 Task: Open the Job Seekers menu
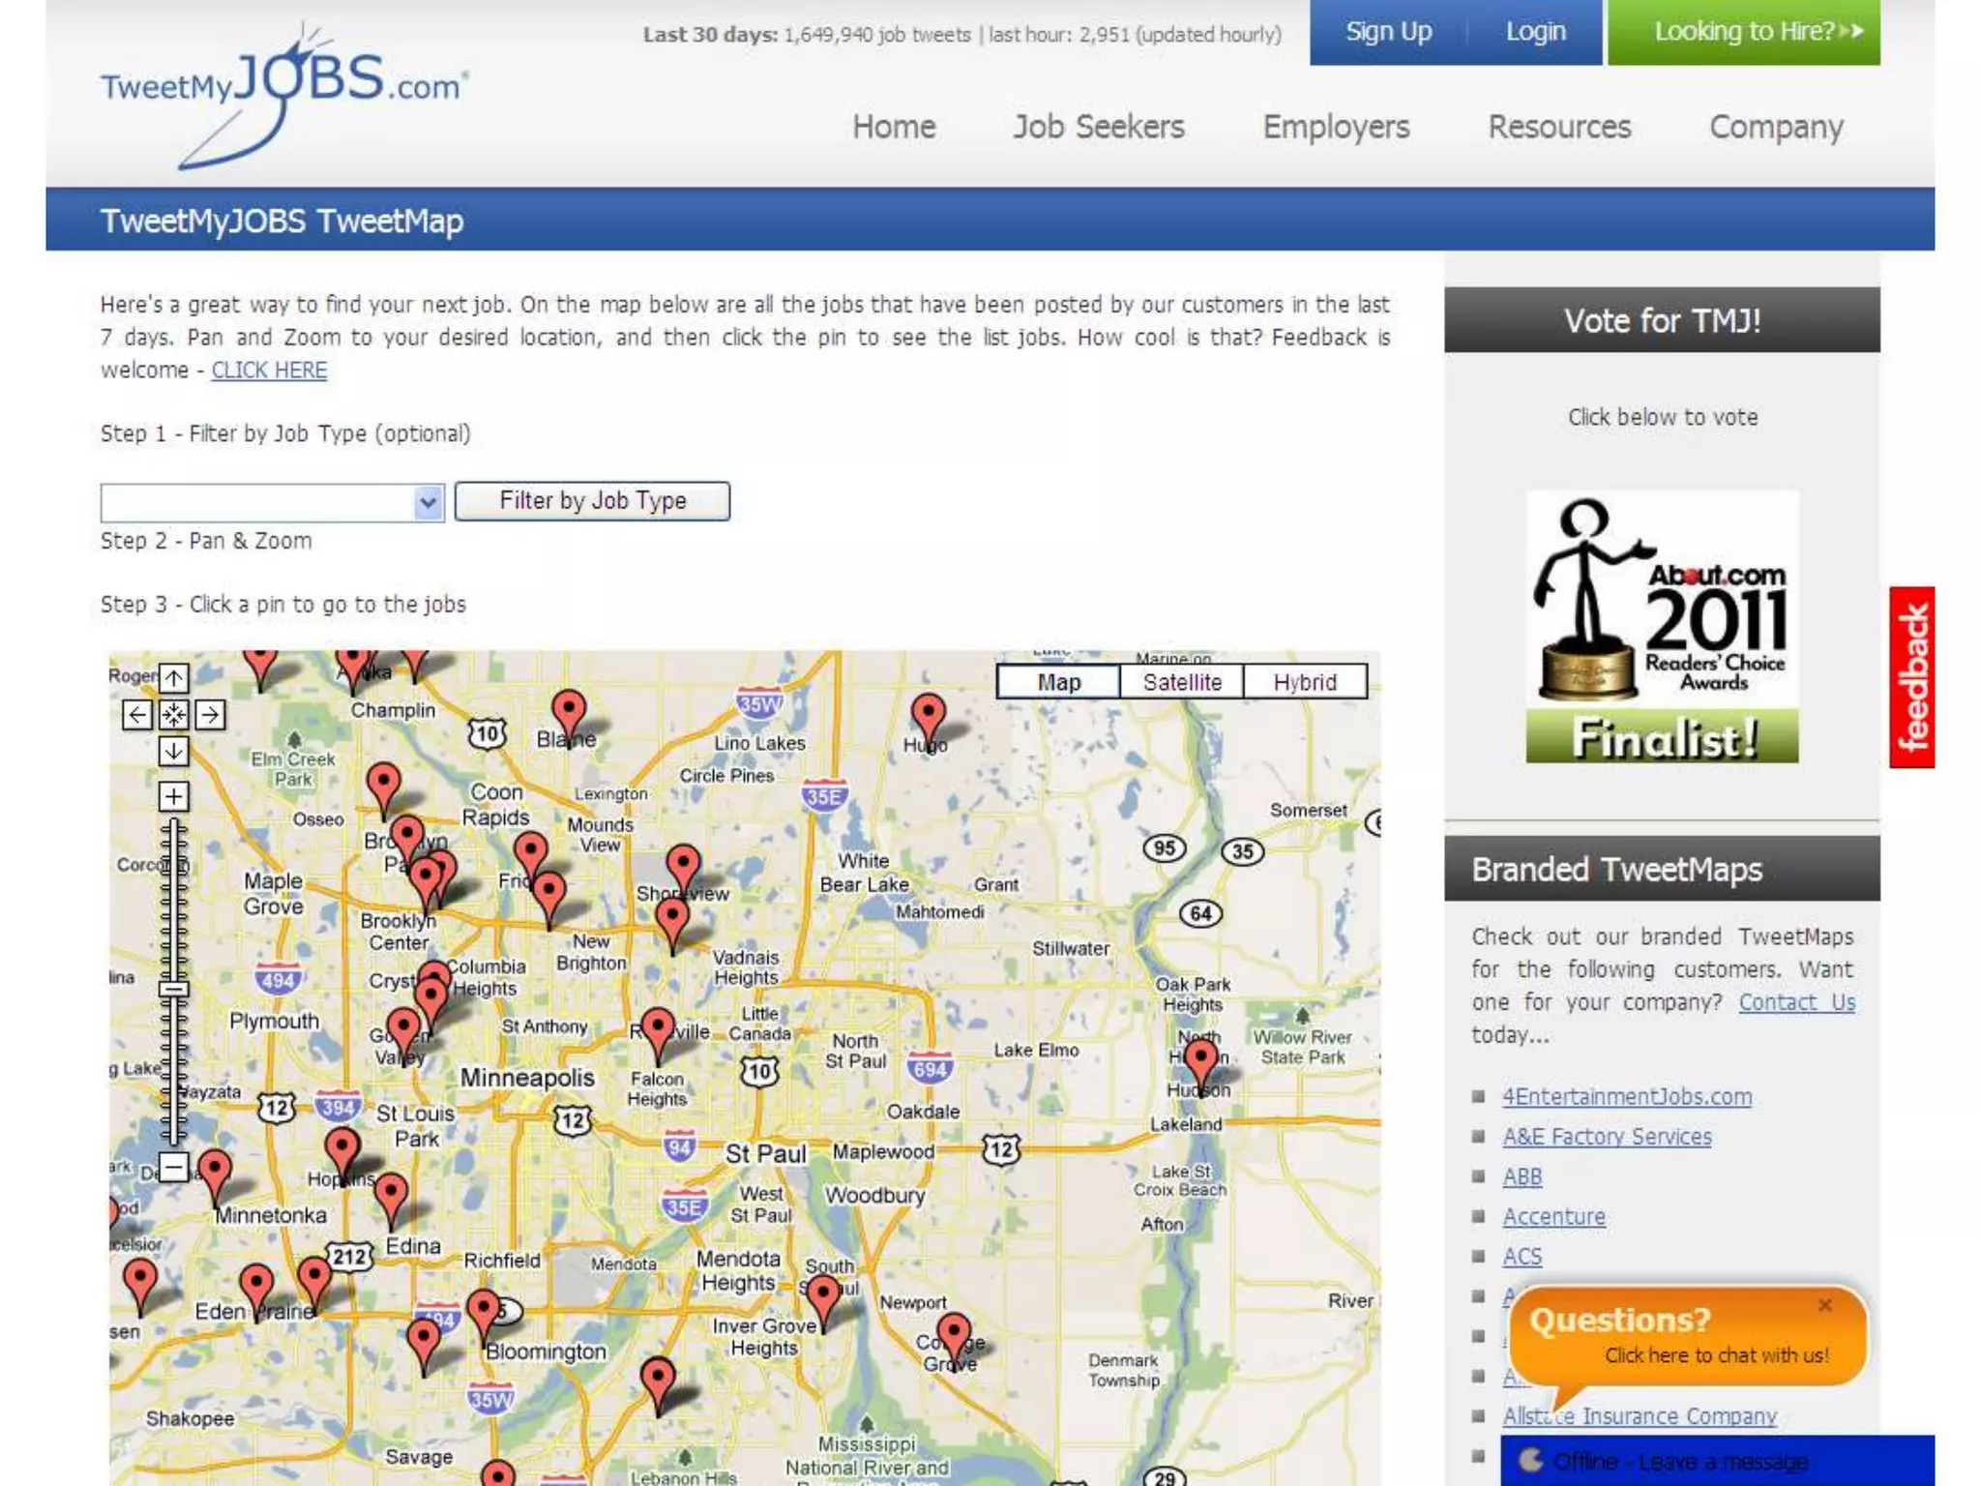pos(1098,127)
